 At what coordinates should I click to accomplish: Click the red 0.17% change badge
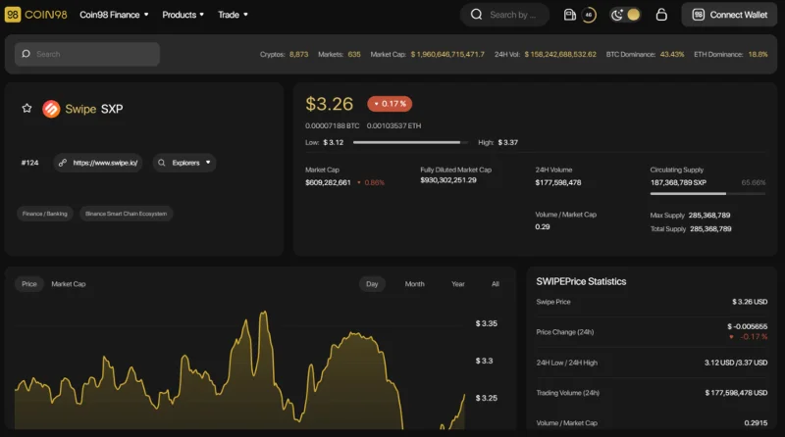[390, 104]
